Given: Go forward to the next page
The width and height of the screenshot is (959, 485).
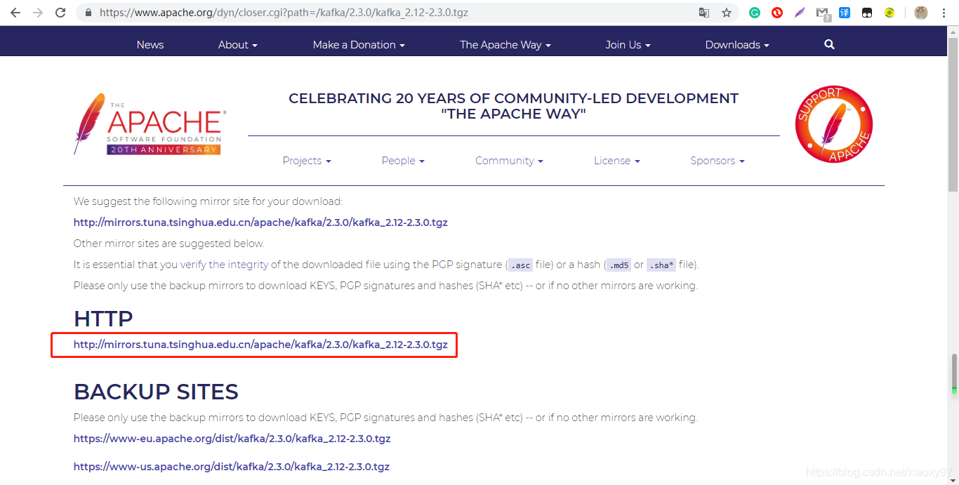Looking at the screenshot, I should coord(38,13).
